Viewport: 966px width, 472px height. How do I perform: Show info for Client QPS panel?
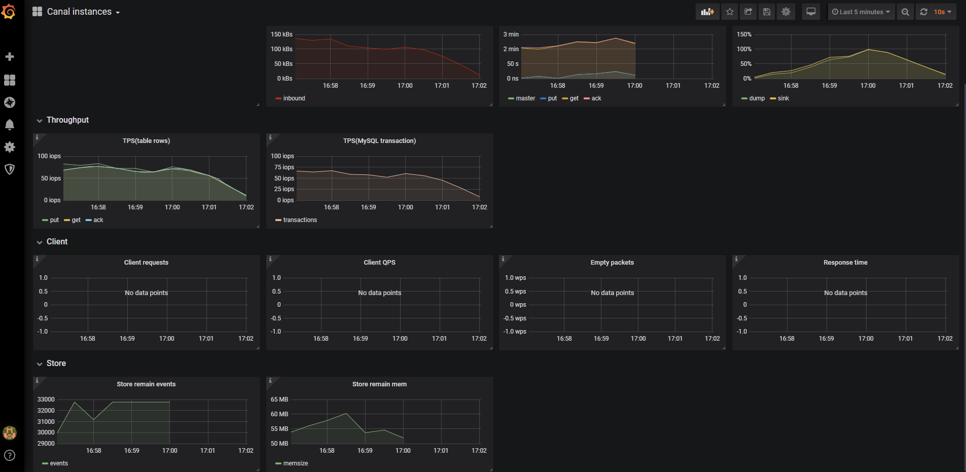270,259
